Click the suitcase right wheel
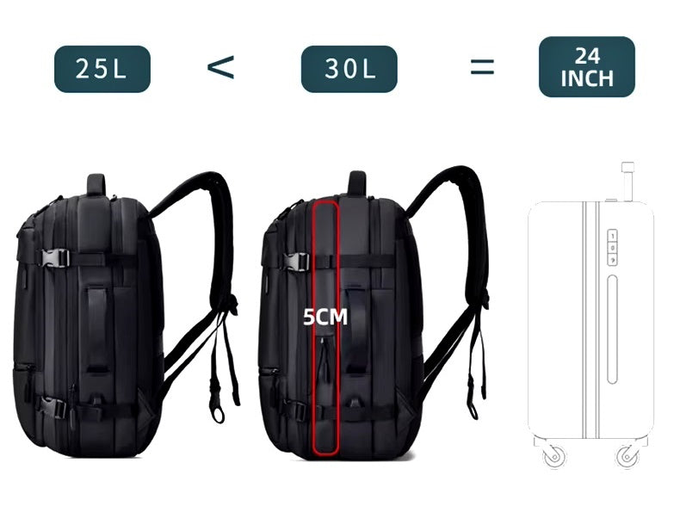This screenshot has width=680, height=506. click(x=627, y=456)
